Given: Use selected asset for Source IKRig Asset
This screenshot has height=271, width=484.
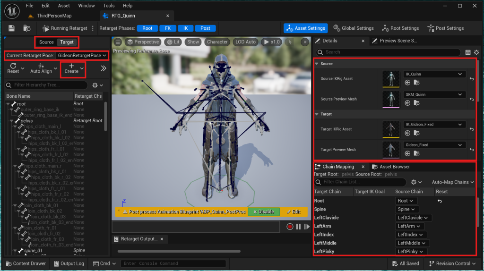Looking at the screenshot, I should point(407,83).
